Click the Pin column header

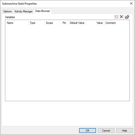tap(64, 23)
